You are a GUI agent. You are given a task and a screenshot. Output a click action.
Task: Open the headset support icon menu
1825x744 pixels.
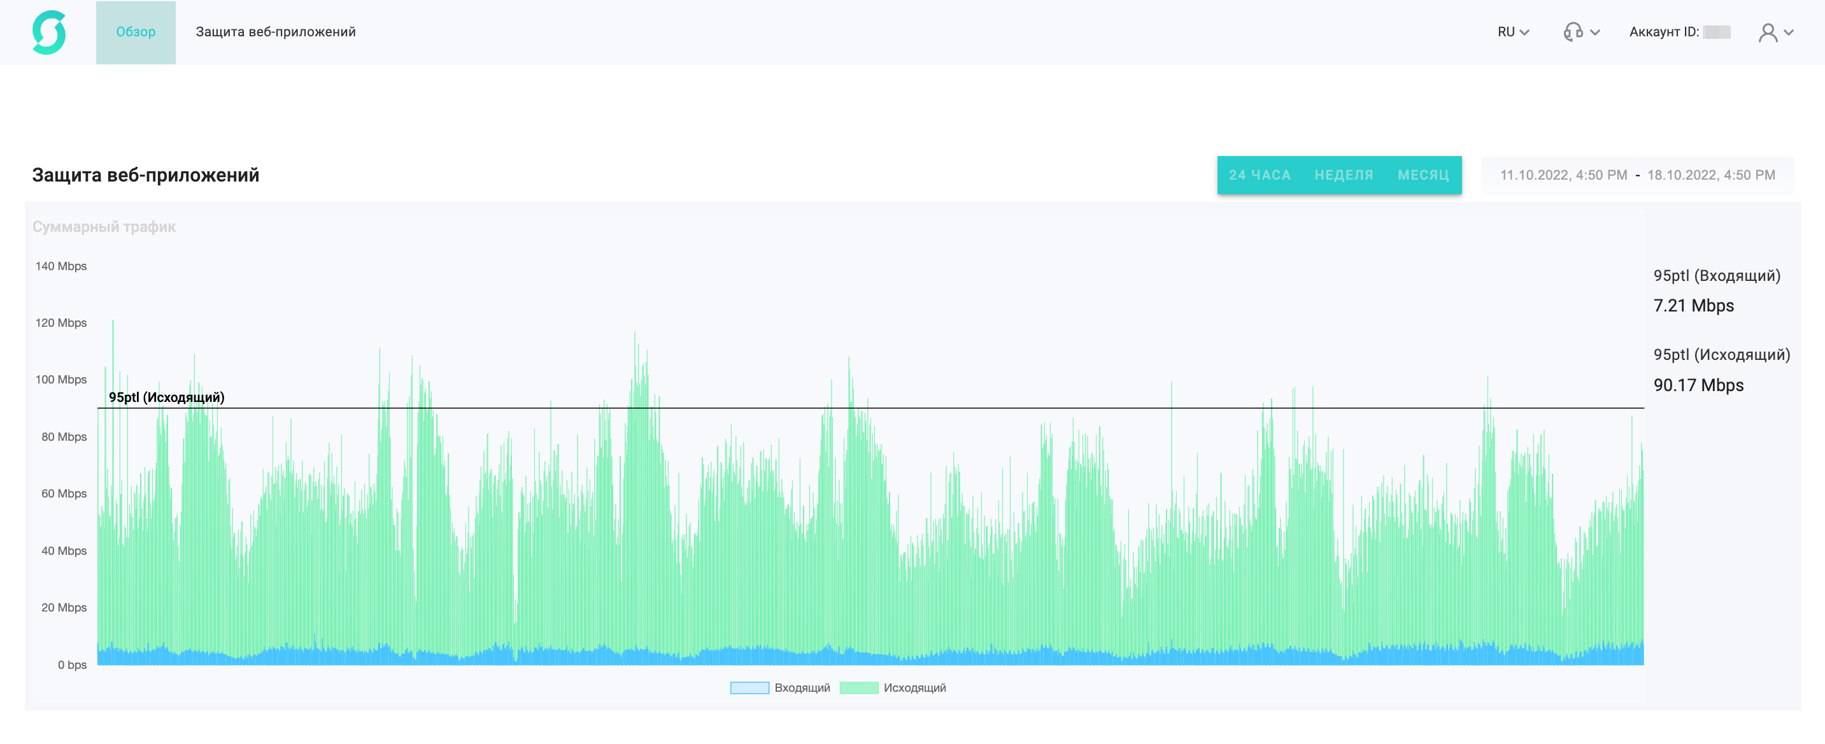pos(1573,32)
